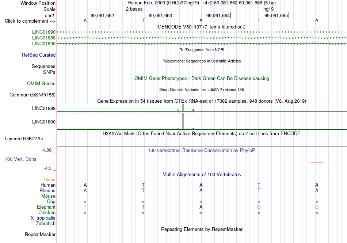Click the '100 Vert. Cons' track label

pos(20,159)
